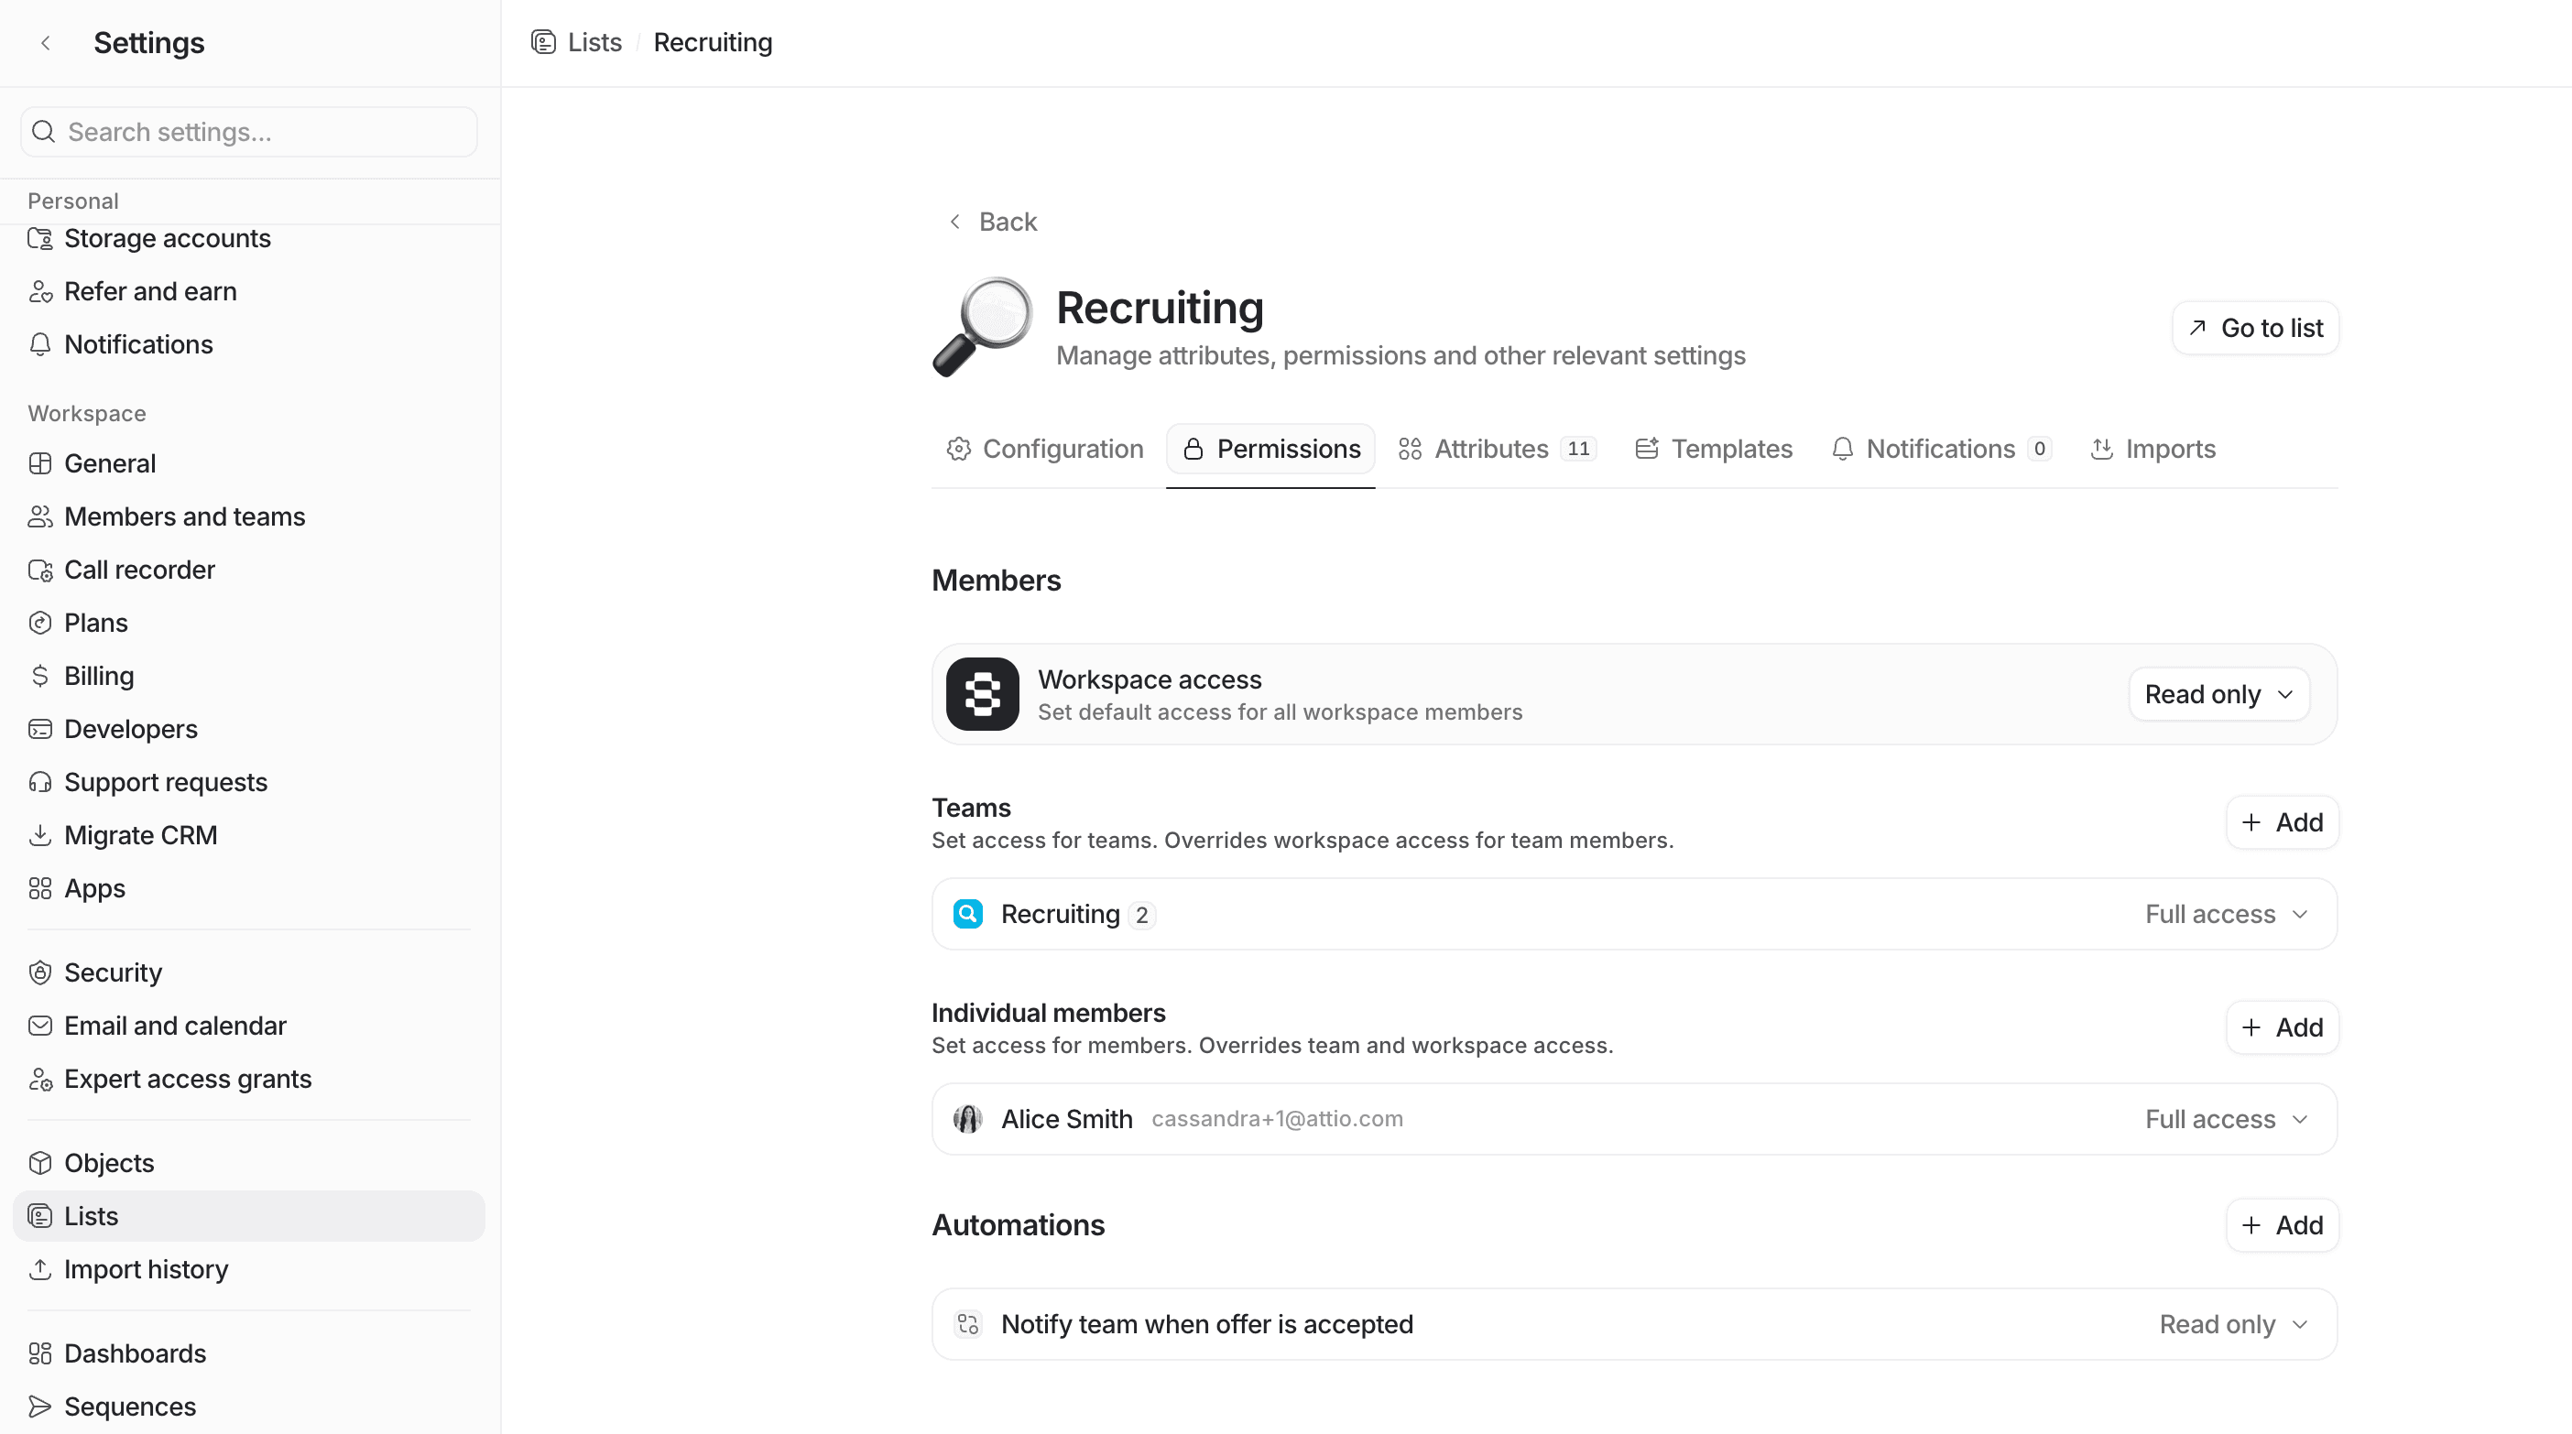Click the Call recorder icon in sidebar

tap(40, 570)
